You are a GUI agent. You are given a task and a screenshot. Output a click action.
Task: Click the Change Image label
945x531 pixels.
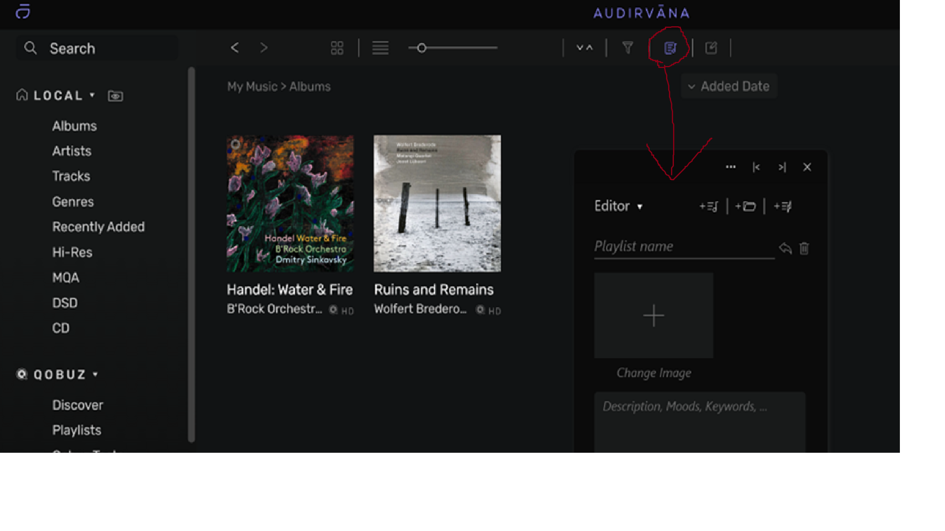(x=654, y=373)
